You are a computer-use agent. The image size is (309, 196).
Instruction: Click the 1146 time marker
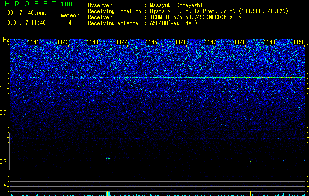point(181,42)
